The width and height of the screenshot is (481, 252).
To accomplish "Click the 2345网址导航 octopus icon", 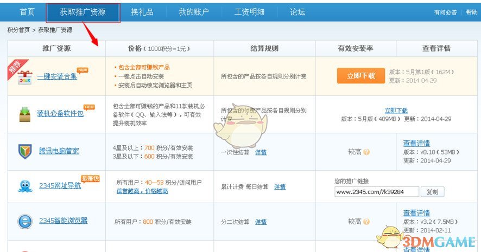I will [x=25, y=186].
